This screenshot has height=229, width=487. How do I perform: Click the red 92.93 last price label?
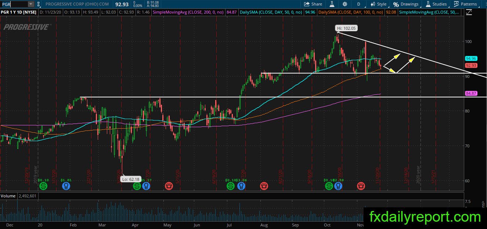[x=470, y=65]
